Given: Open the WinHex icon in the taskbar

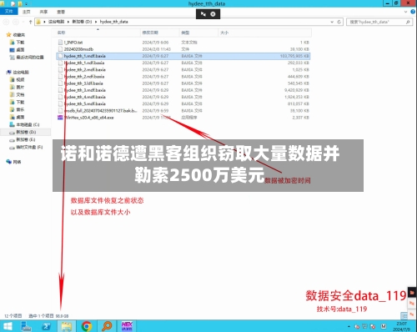Looking at the screenshot, I should (127, 326).
